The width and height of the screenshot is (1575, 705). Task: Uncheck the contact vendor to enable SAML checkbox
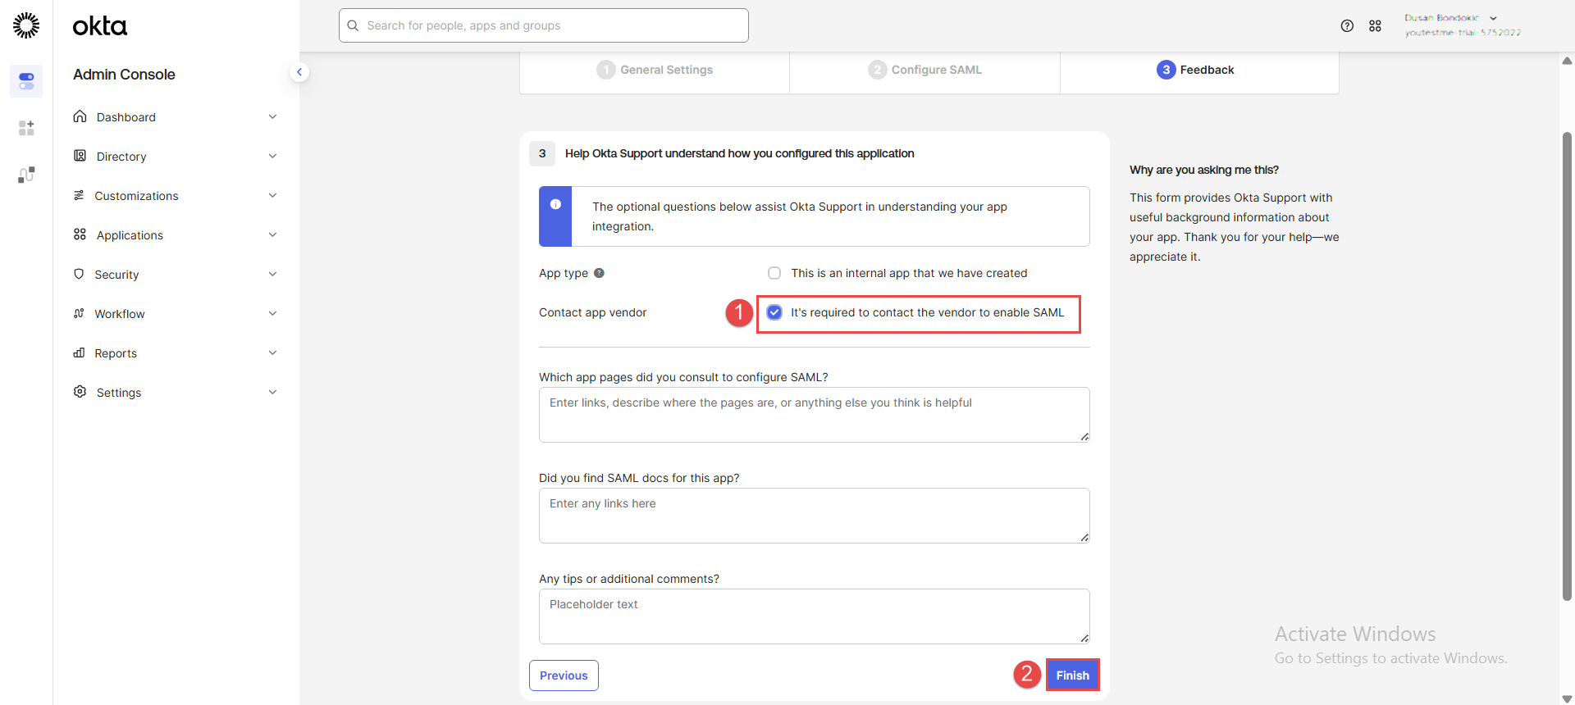point(774,312)
